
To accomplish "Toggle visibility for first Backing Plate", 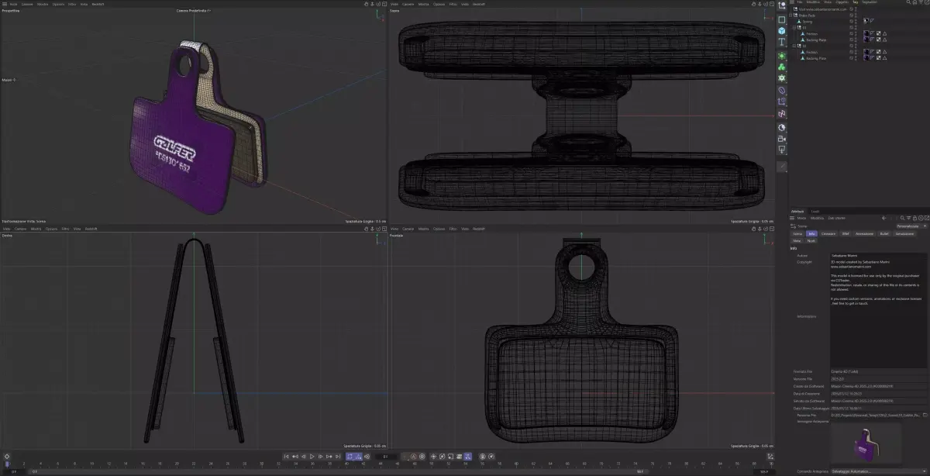I will [x=856, y=40].
